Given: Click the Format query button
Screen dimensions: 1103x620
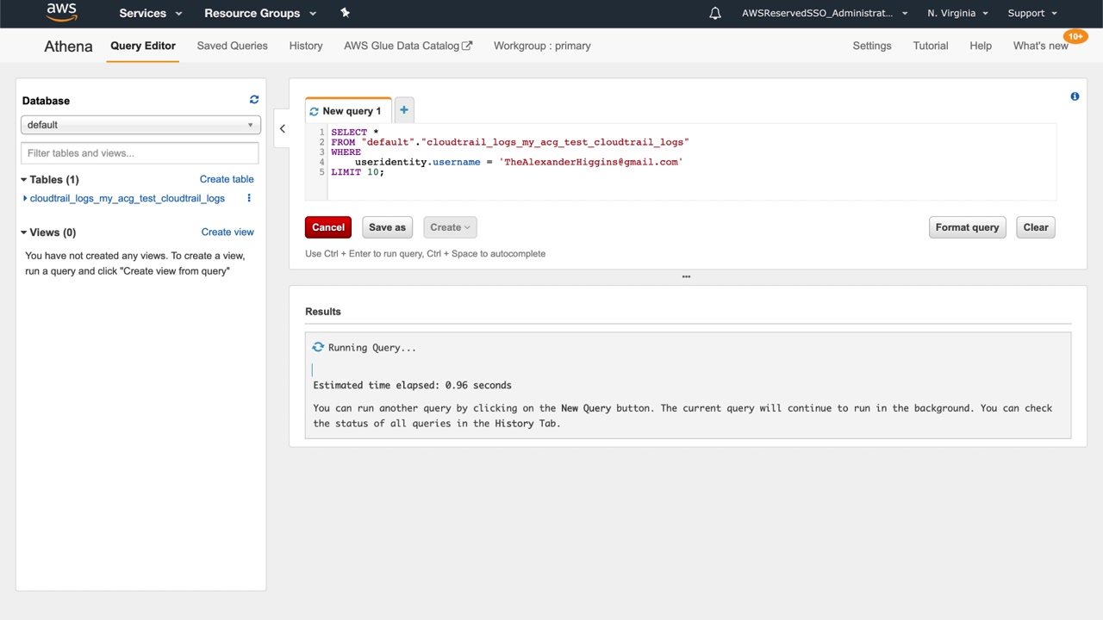Looking at the screenshot, I should [967, 227].
